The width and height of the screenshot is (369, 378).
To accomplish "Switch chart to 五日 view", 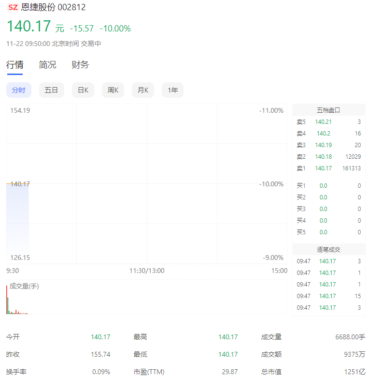I will point(51,90).
